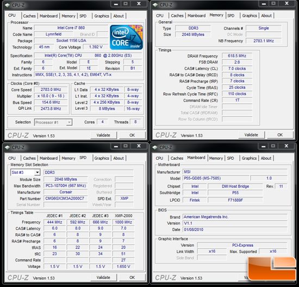Screen dimensions: 299x287
Task: Click OK in the CPU window
Action: (132, 135)
